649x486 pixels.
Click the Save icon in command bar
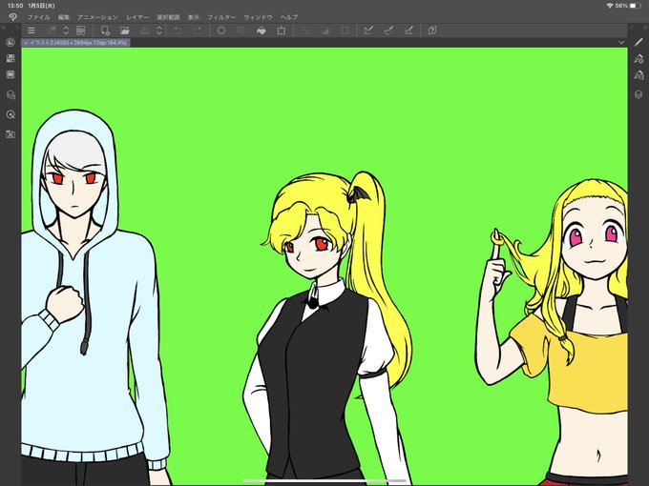click(x=144, y=30)
